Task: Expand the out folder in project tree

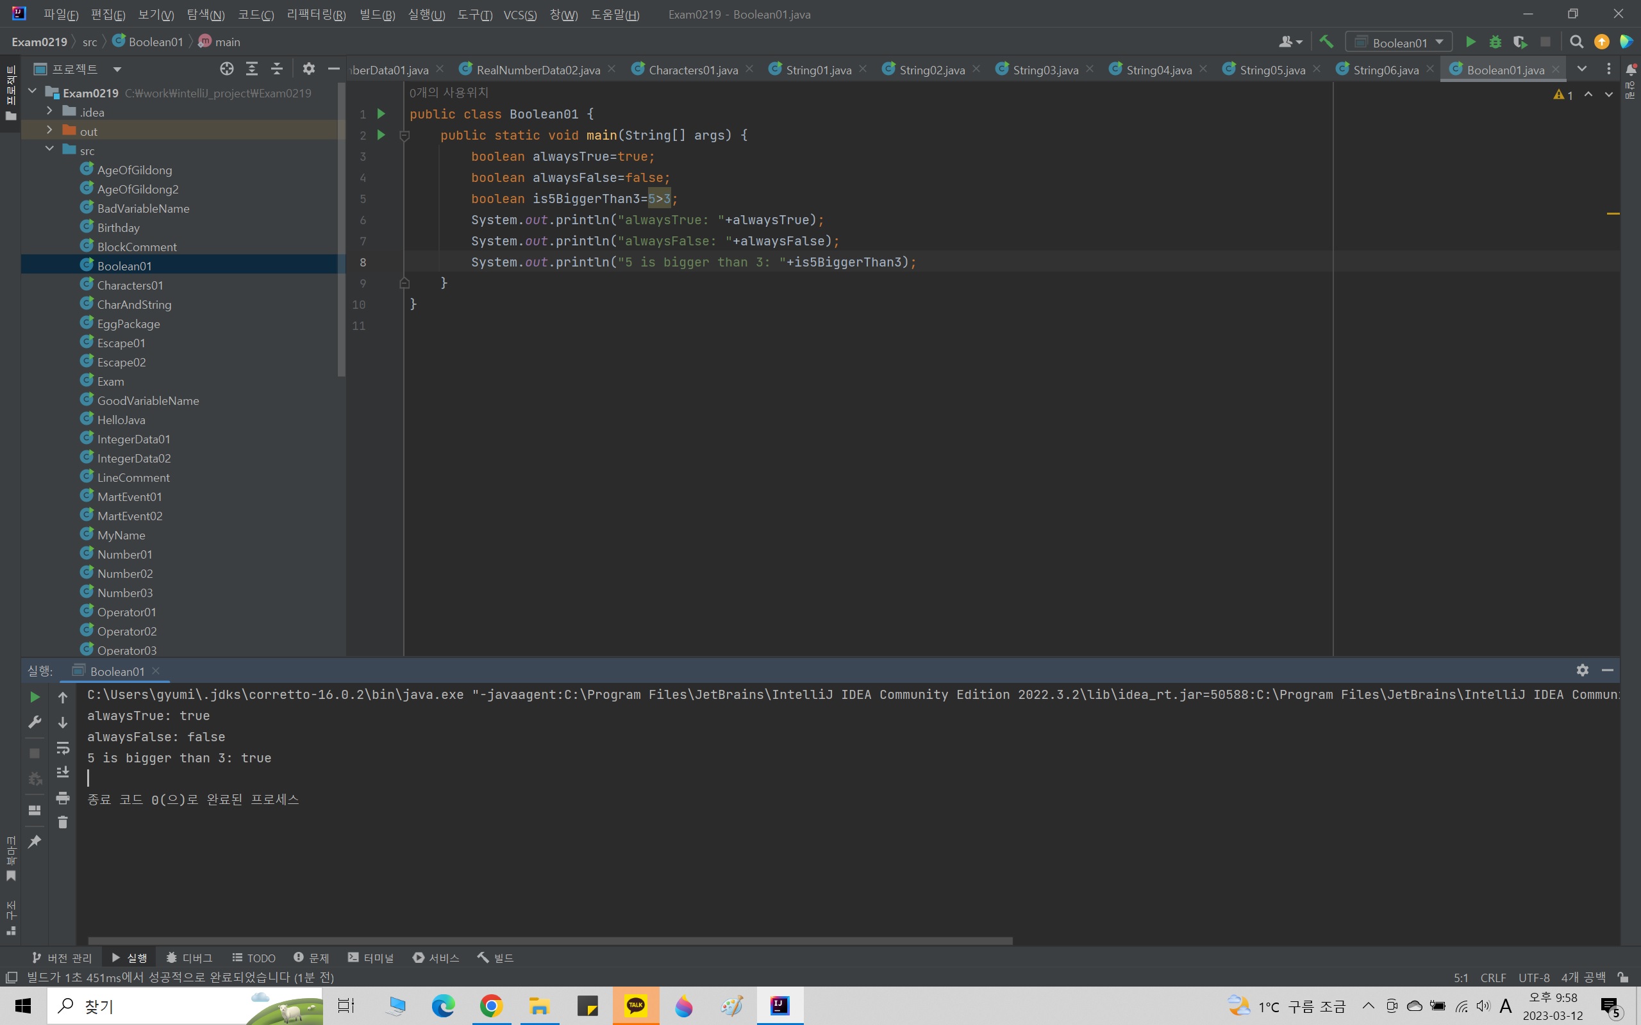Action: (x=49, y=130)
